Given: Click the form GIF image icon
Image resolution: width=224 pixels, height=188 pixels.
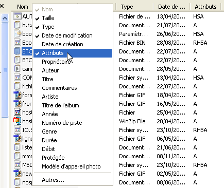Looking at the screenshot, I should coord(17,95).
